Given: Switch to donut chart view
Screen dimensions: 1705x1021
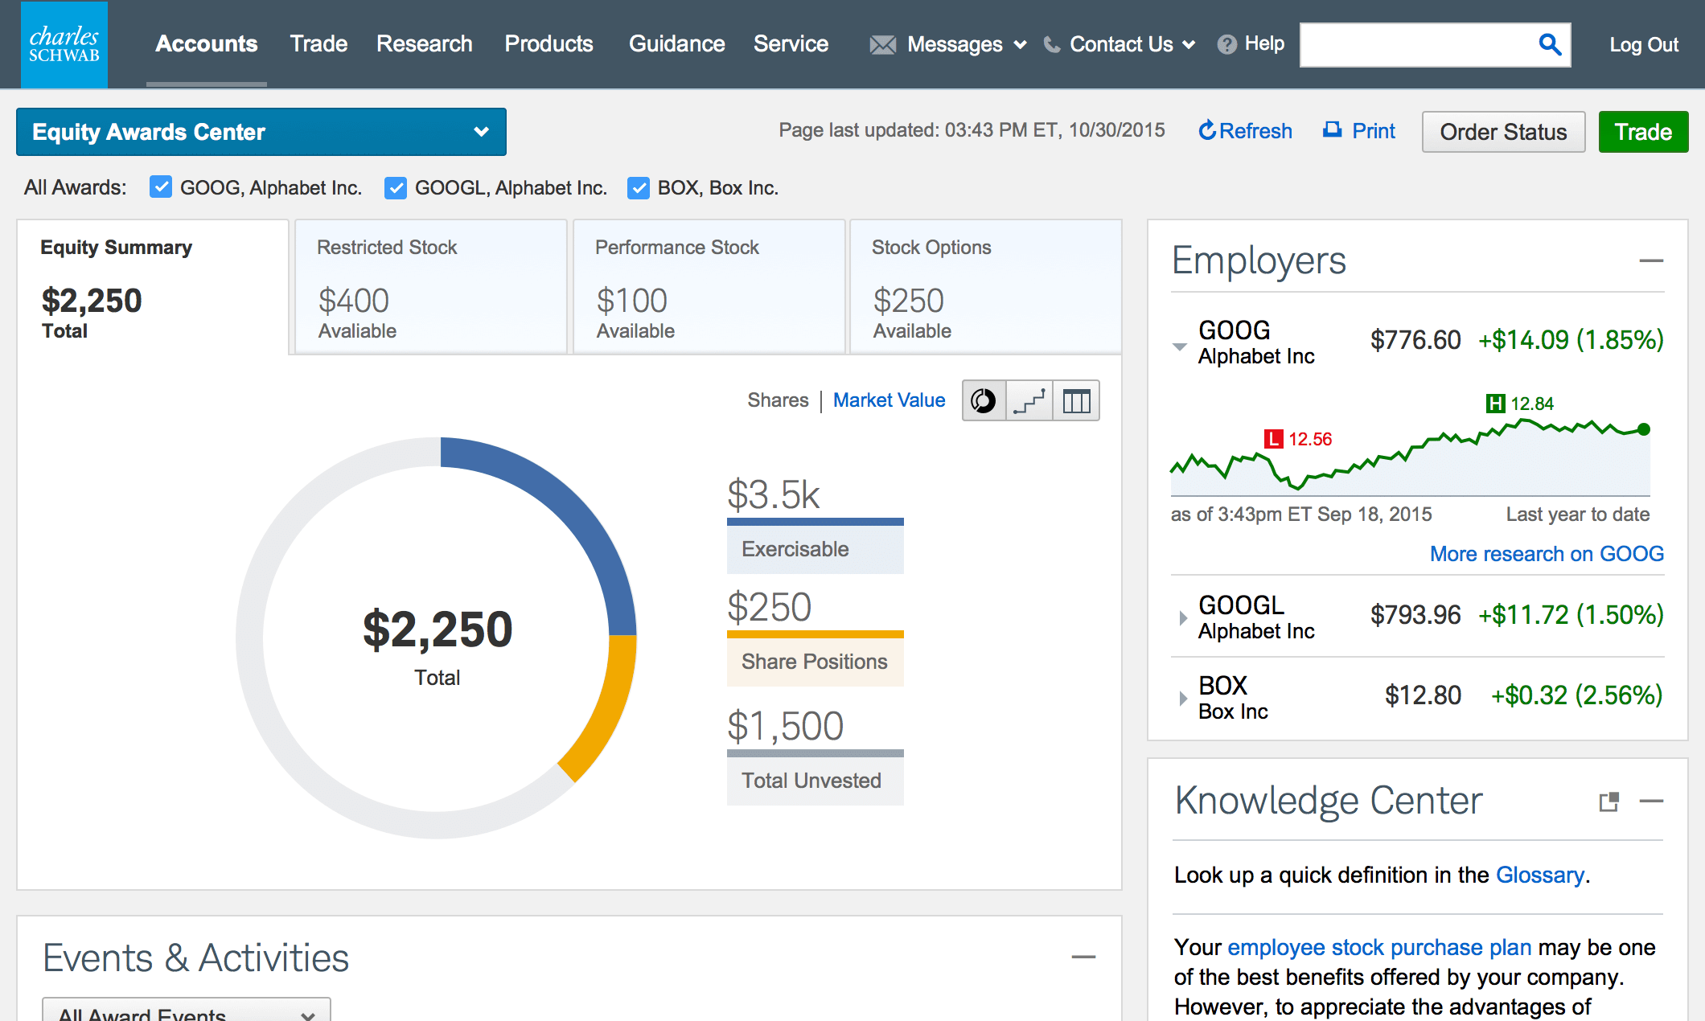Looking at the screenshot, I should [x=984, y=400].
